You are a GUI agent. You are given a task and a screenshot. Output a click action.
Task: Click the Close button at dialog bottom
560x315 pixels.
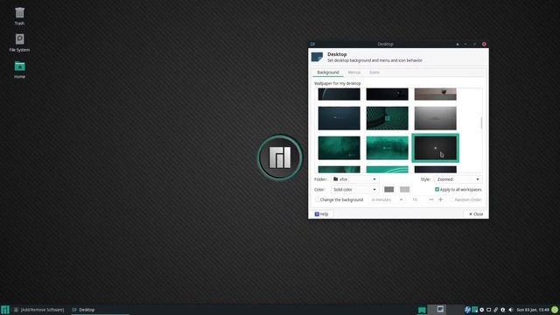point(476,213)
